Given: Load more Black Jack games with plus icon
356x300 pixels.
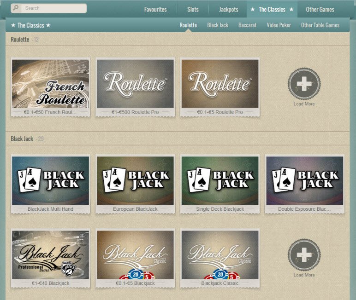Looking at the screenshot, I should point(304,254).
